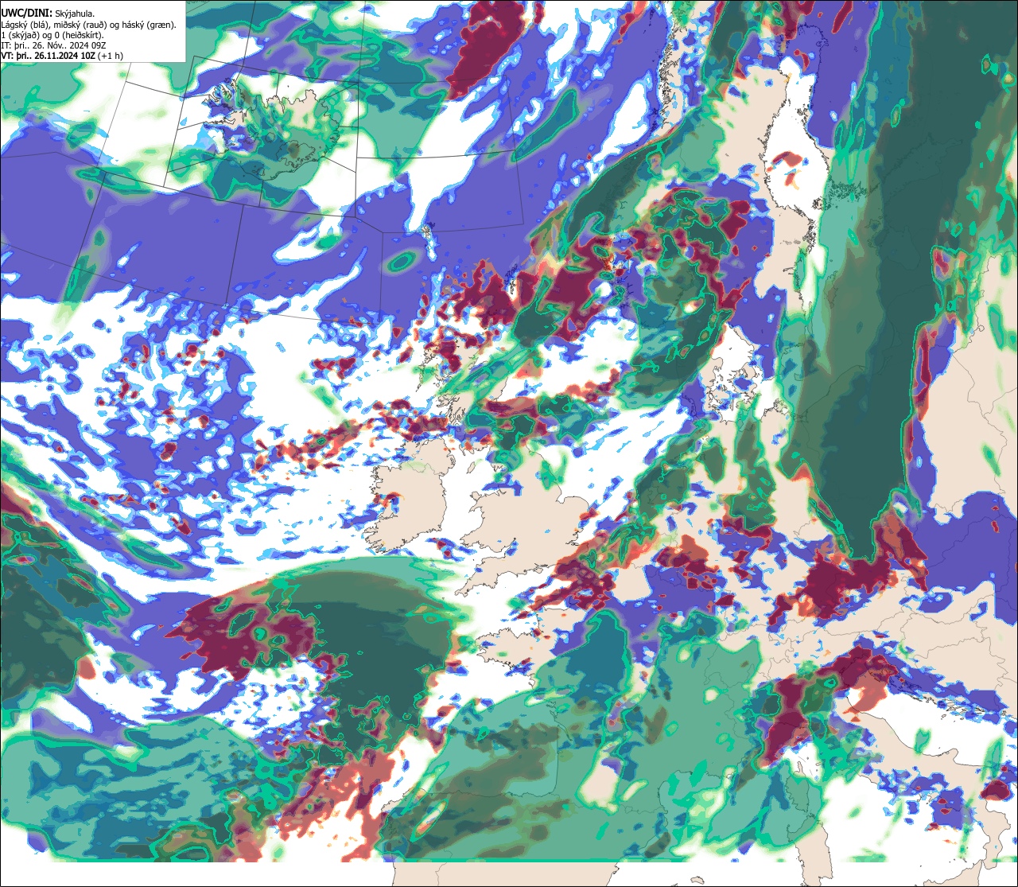Click the 'VT: þri.. 26.11.2024 10Z (+1 h)' line
This screenshot has width=1018, height=887.
tap(62, 56)
